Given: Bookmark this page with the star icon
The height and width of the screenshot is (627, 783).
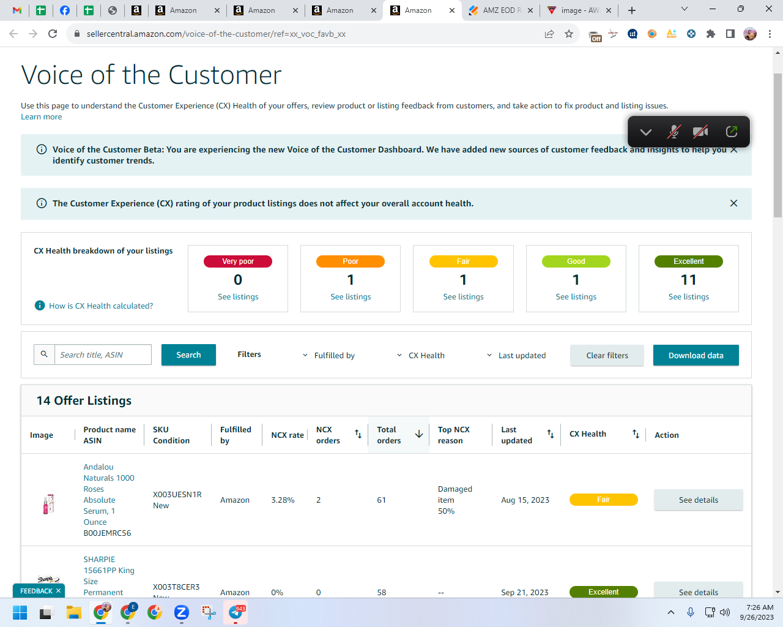Looking at the screenshot, I should (569, 34).
